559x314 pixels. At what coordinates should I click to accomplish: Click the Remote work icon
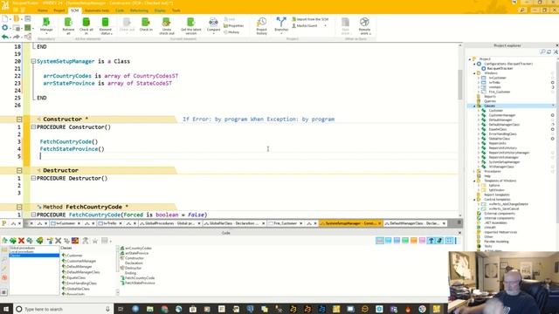364,25
